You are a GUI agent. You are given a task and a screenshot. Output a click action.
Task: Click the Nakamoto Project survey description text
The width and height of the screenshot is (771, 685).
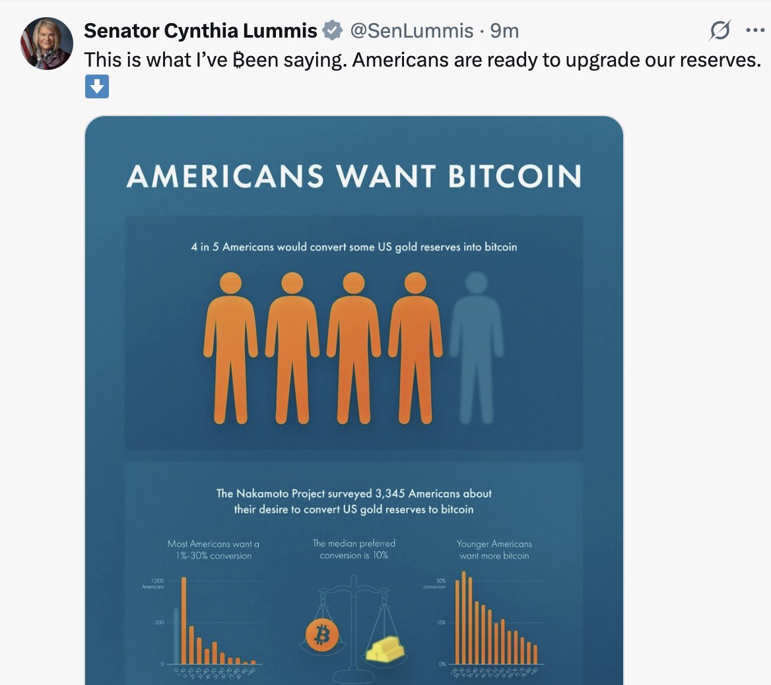click(x=354, y=502)
